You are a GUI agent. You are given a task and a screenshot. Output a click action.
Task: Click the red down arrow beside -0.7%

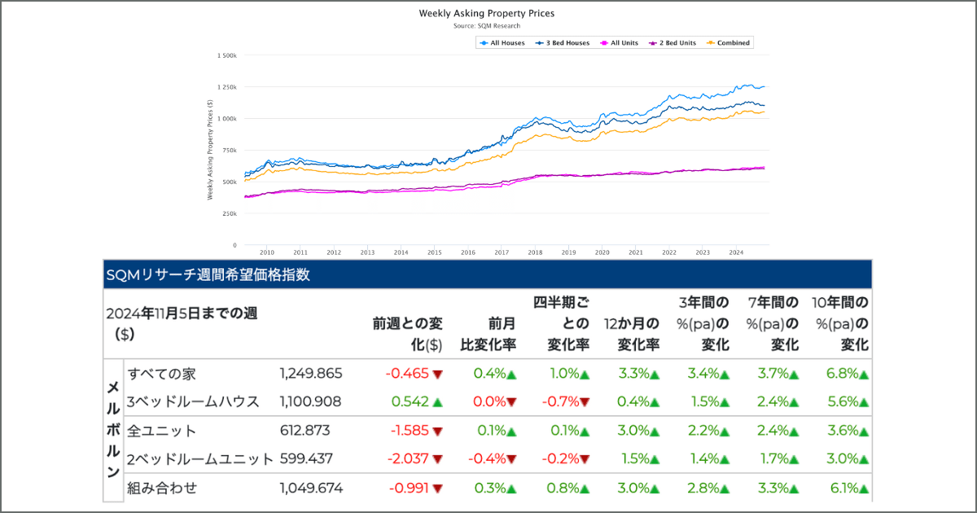[585, 402]
